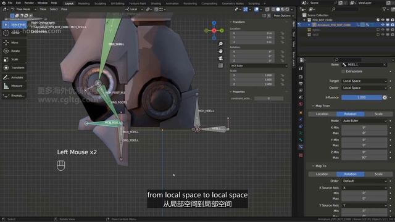Screen dimensions: 395x222
Task: Toggle exclude checkbox for P2D_BOT_CHIBI collection
Action: click(378, 20)
